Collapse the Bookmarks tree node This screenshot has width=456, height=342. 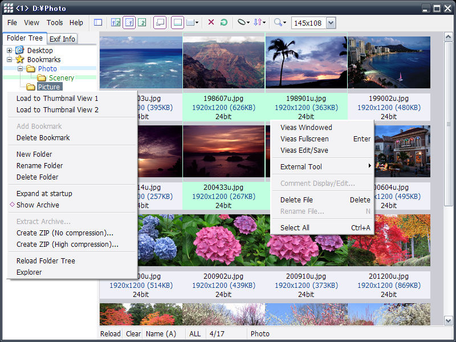9,60
